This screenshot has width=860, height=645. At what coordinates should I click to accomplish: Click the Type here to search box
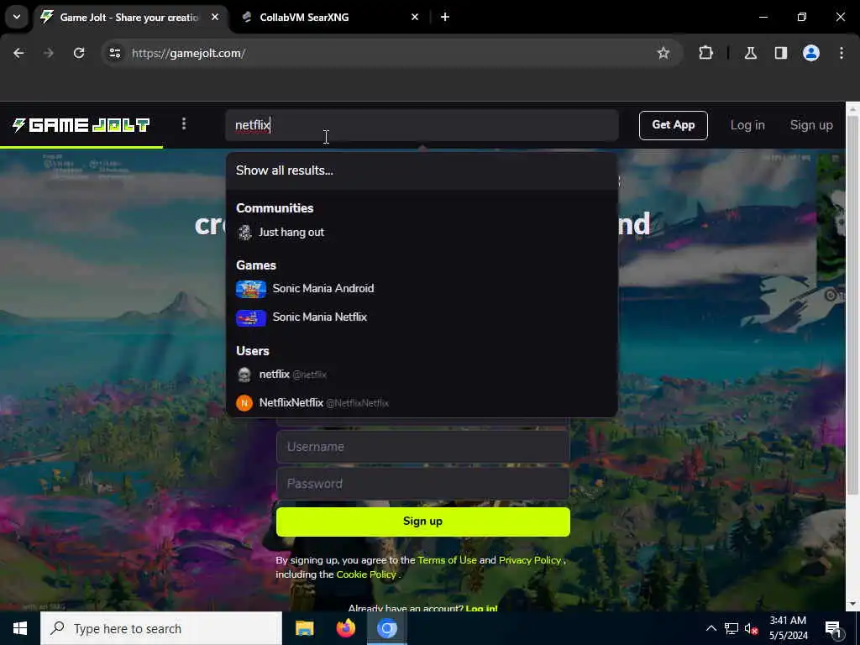[x=161, y=628]
